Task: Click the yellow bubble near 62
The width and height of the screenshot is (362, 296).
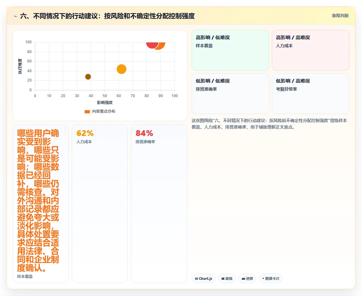Action: click(122, 69)
